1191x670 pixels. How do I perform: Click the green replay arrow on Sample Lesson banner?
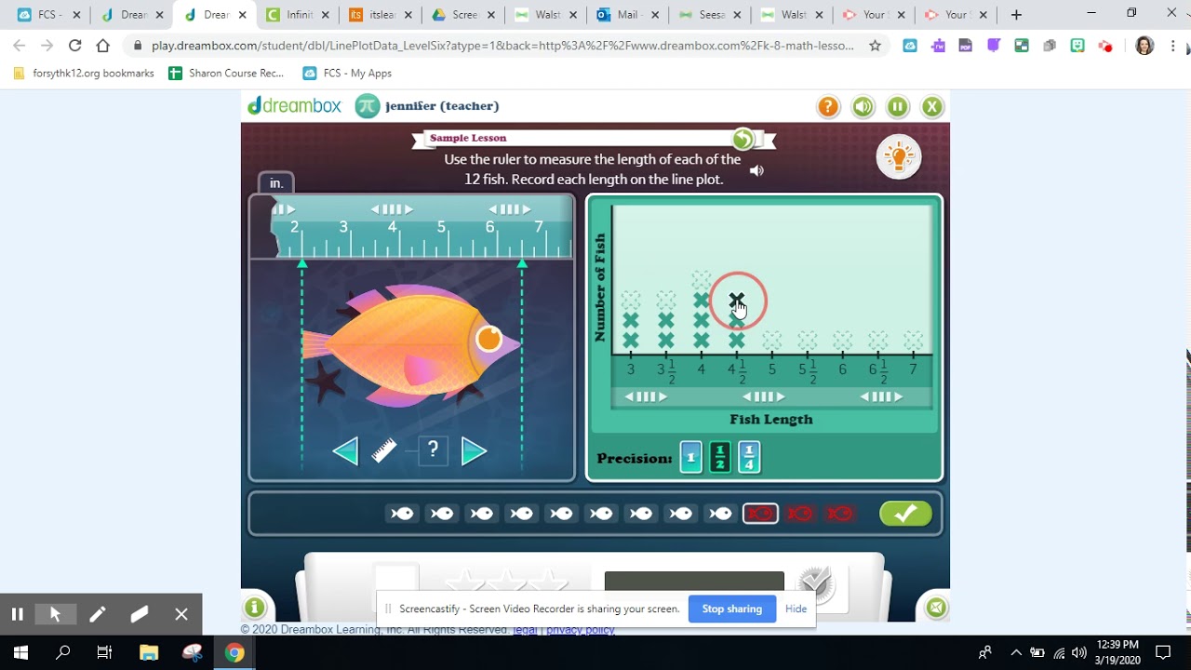[x=743, y=140]
